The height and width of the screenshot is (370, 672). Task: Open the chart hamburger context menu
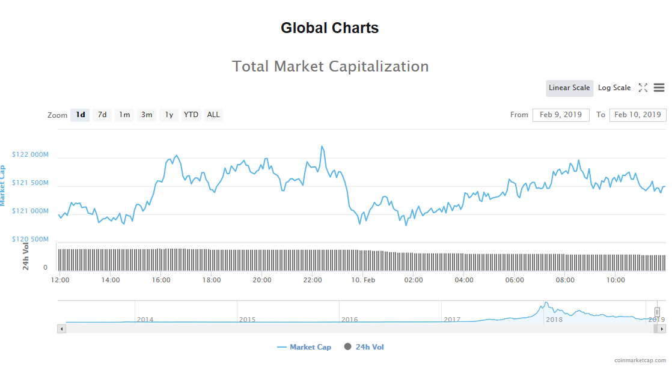coord(659,88)
